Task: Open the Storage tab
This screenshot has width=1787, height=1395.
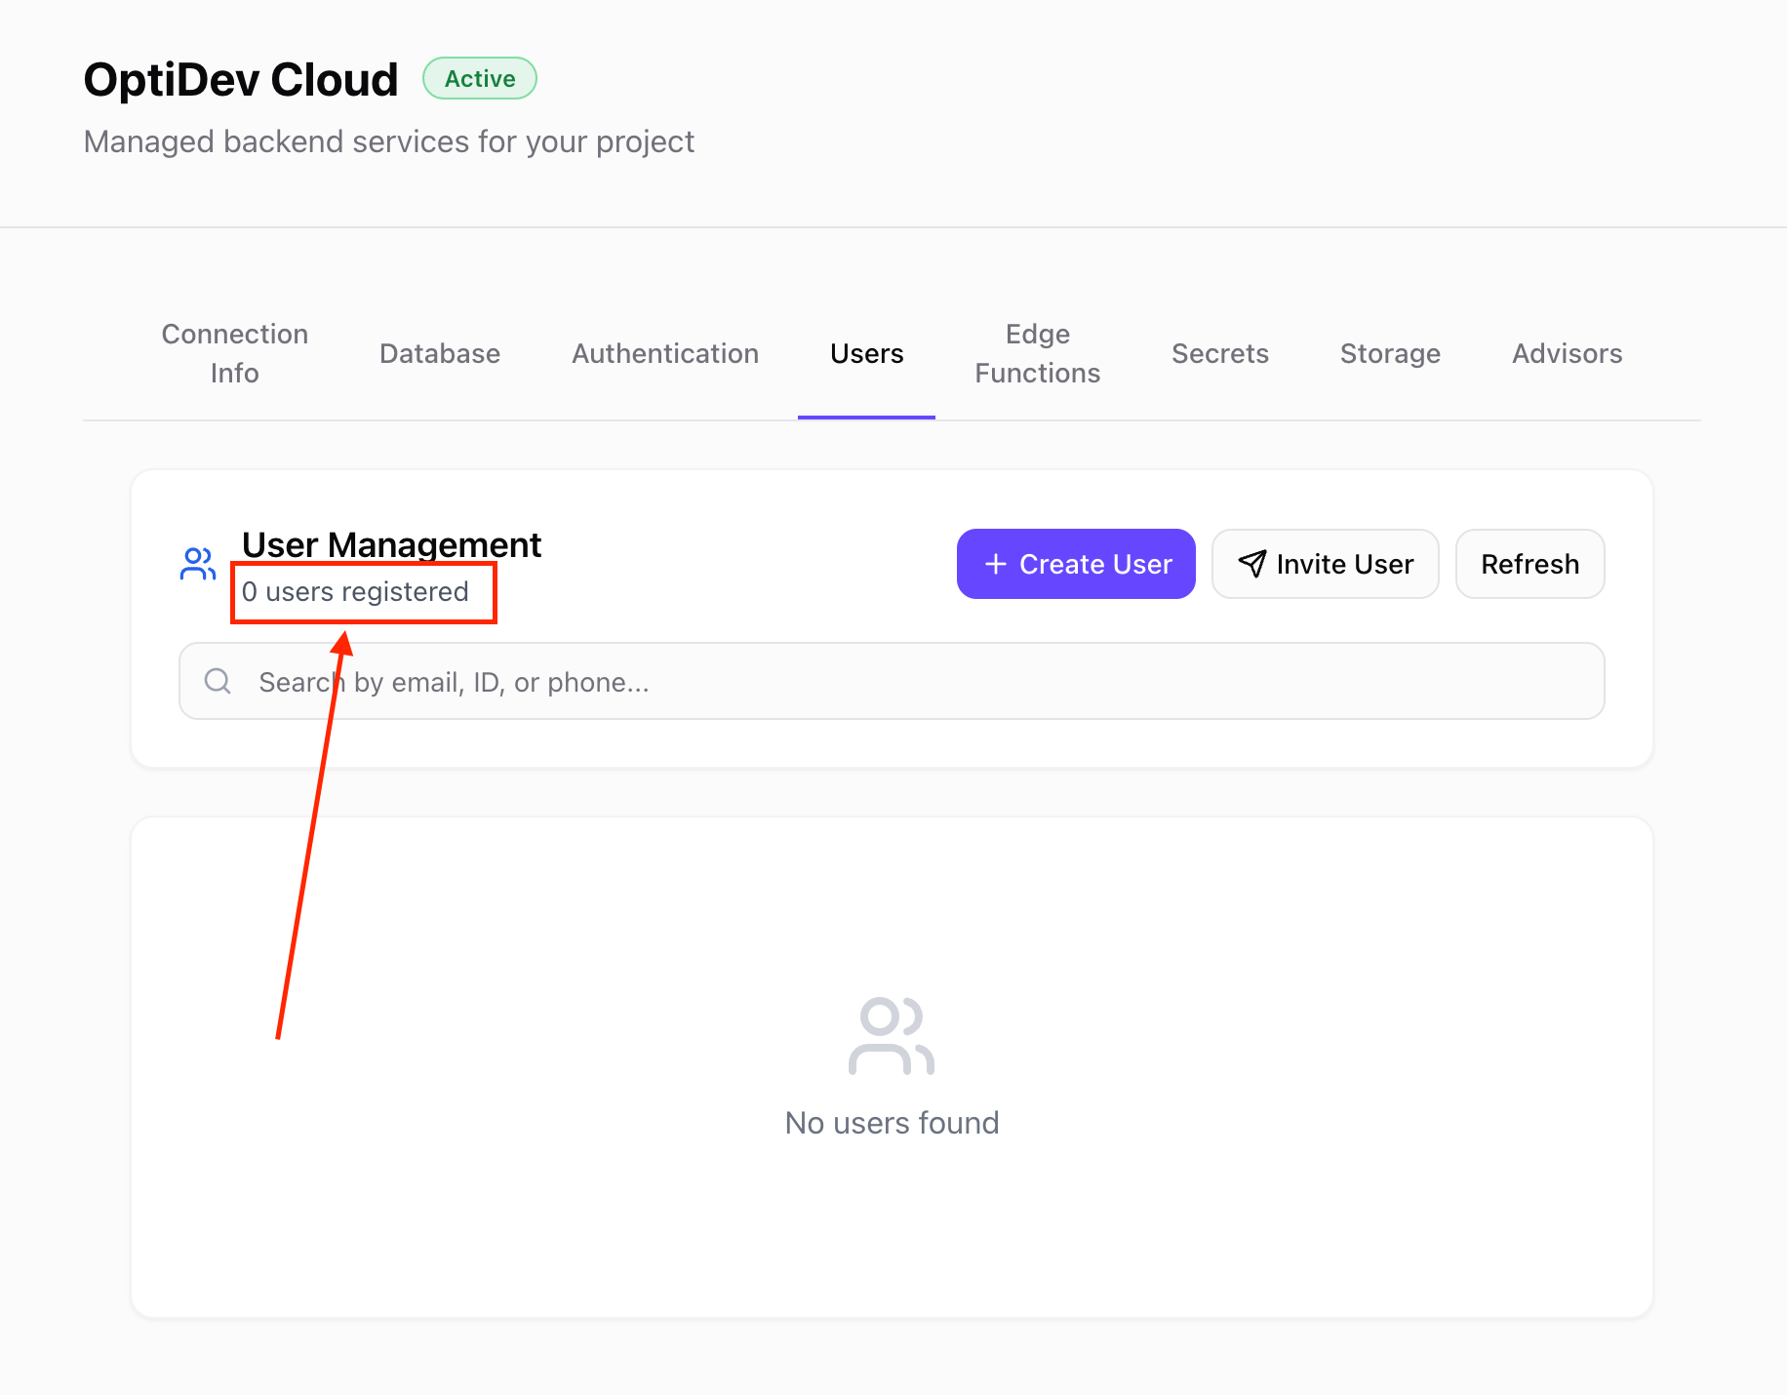Action: pyautogui.click(x=1390, y=353)
